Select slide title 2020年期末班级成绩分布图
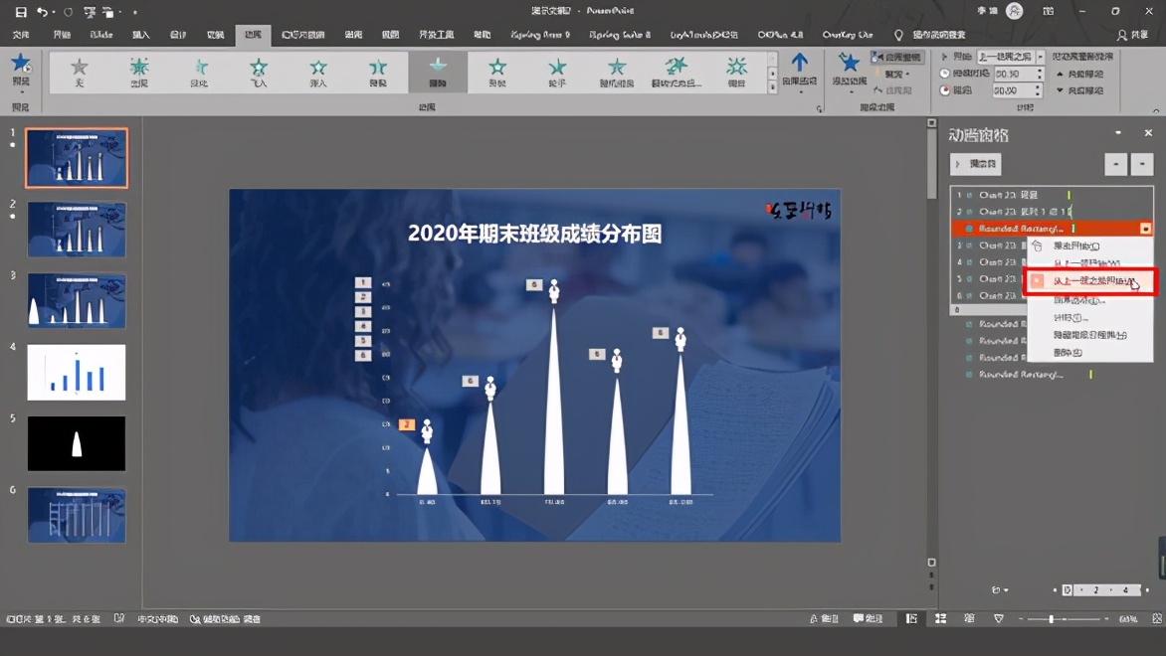Screen dimensions: 1166x656 534,234
